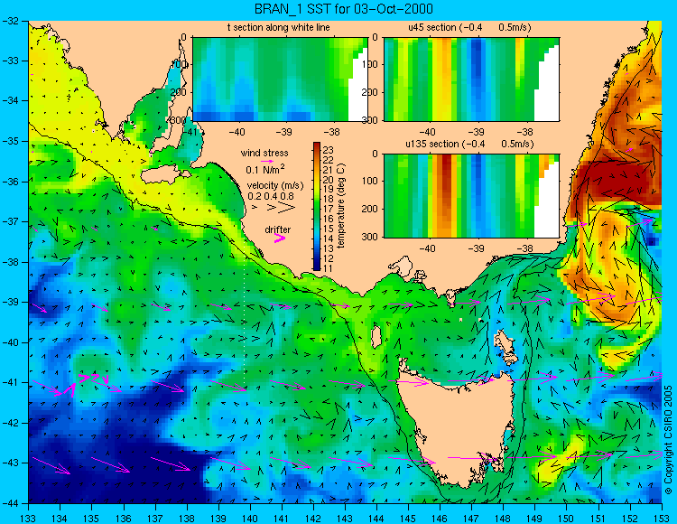The width and height of the screenshot is (677, 524).
Task: Click longitude axis label 143
Action: (345, 519)
